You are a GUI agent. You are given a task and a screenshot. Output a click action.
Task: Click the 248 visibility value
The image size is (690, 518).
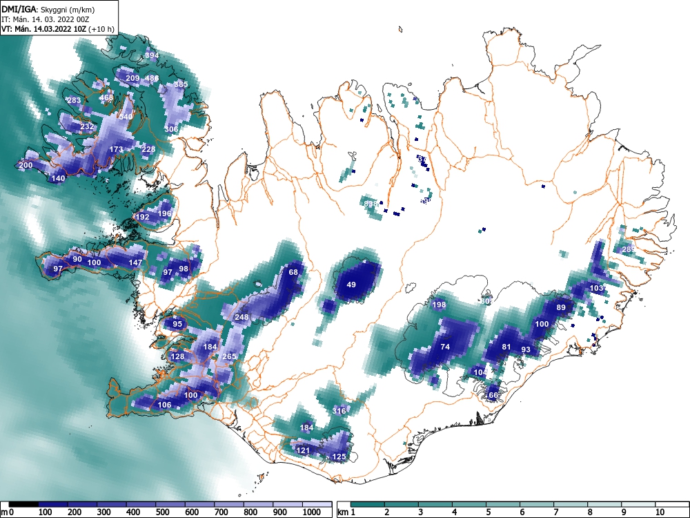click(241, 317)
